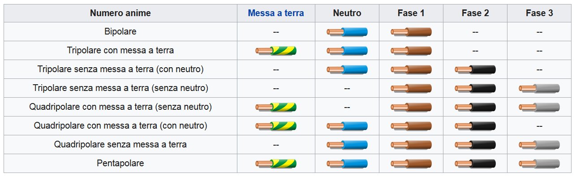This screenshot has width=576, height=177.
Task: Click the grey Fase 3 wire in Tripolare senza messa a terra (senza neutro) row
Action: coord(539,88)
